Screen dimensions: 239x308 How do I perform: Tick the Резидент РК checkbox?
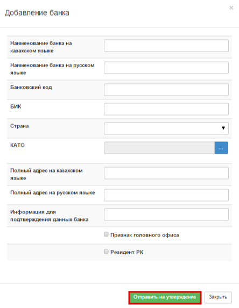point(106,252)
